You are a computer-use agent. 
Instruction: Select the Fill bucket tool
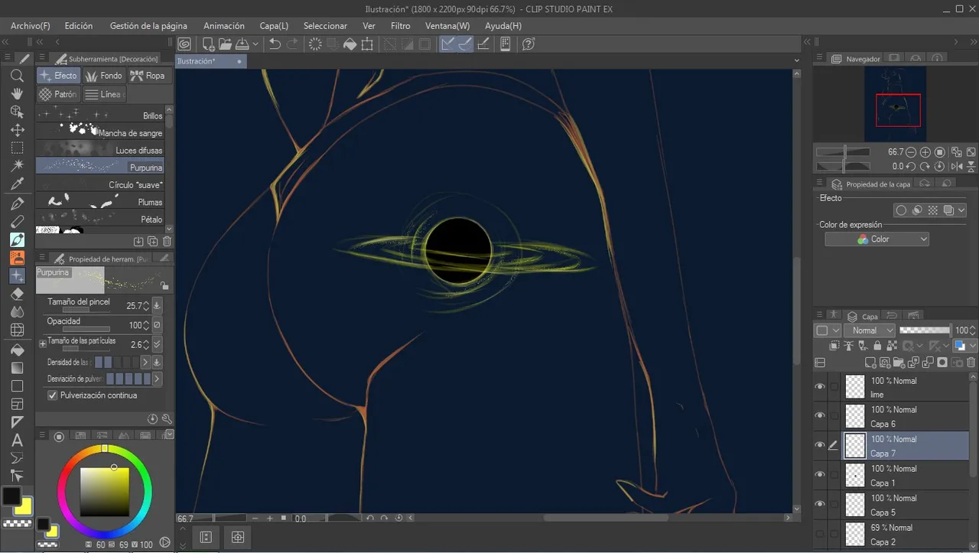17,350
